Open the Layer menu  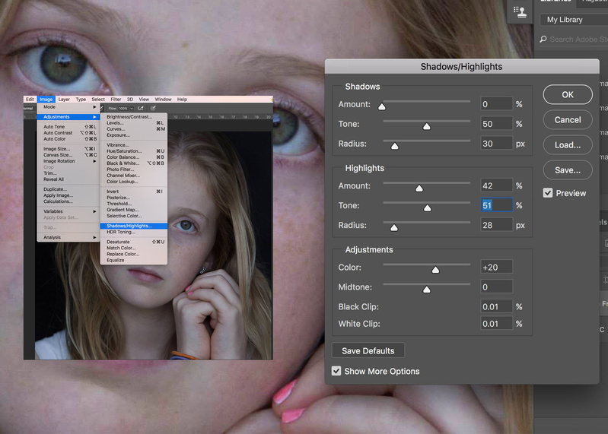point(64,99)
